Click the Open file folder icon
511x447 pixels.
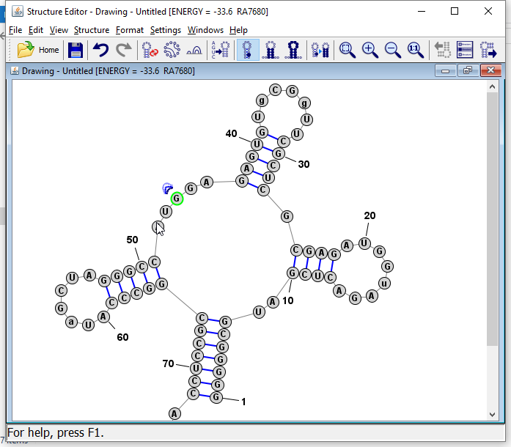click(x=26, y=50)
